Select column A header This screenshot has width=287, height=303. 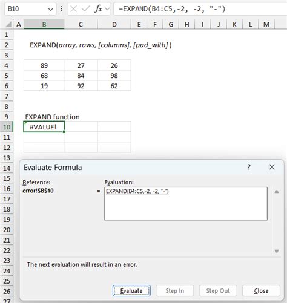(x=19, y=24)
